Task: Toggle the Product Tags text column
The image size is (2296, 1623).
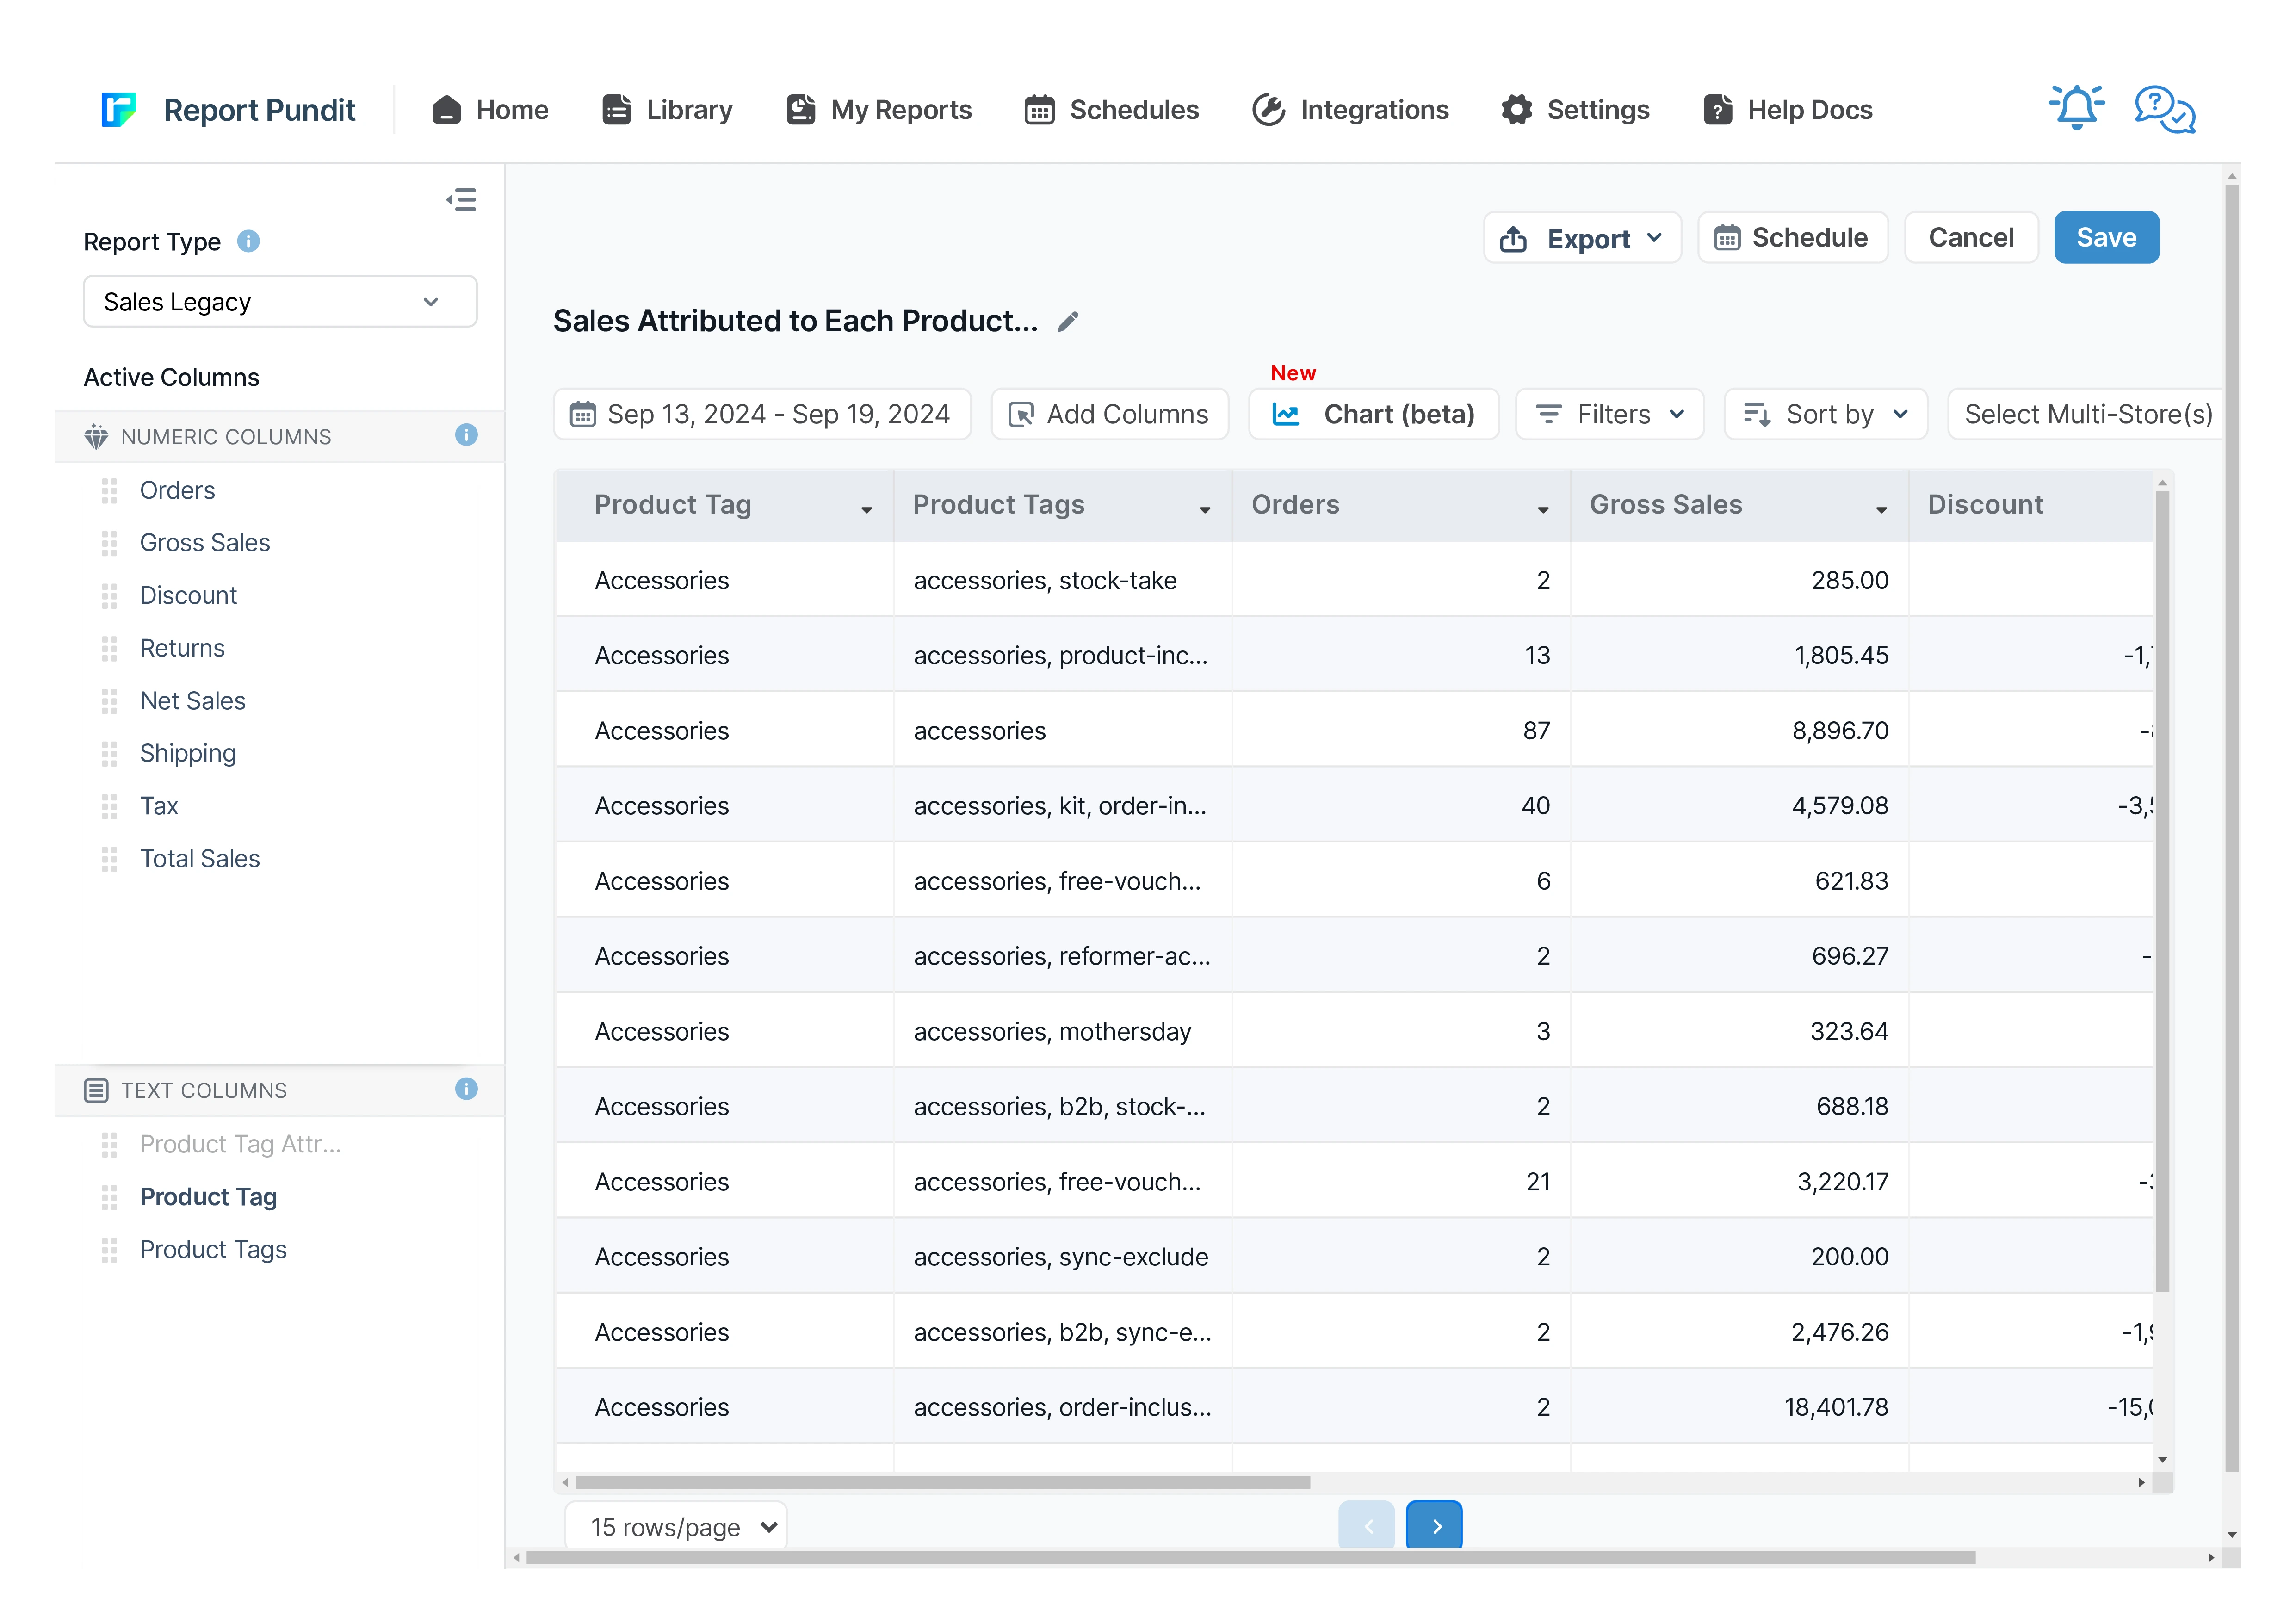Action: pos(213,1250)
